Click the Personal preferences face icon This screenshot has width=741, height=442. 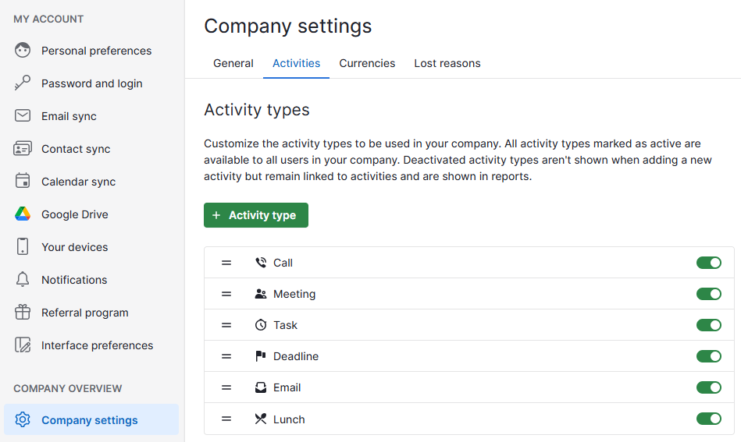23,51
